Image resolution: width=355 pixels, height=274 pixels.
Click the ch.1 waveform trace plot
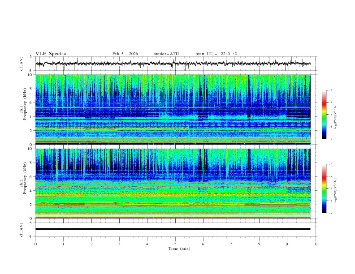[x=173, y=64]
